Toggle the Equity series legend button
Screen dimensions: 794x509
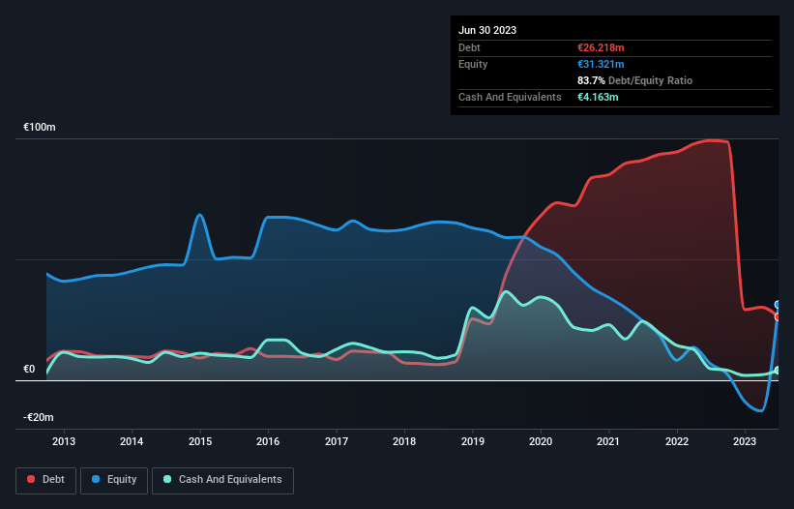pyautogui.click(x=114, y=480)
